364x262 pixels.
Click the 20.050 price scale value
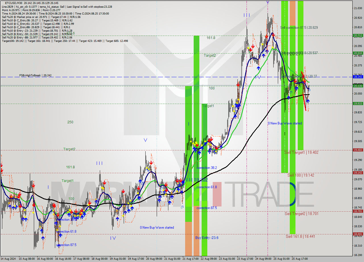coord(357,94)
